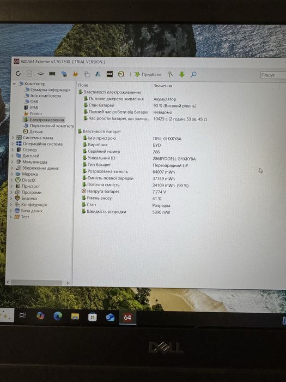Viewport: 286px width, 382px height.
Task: Open preferences via the tools icon
Action: click(170, 74)
